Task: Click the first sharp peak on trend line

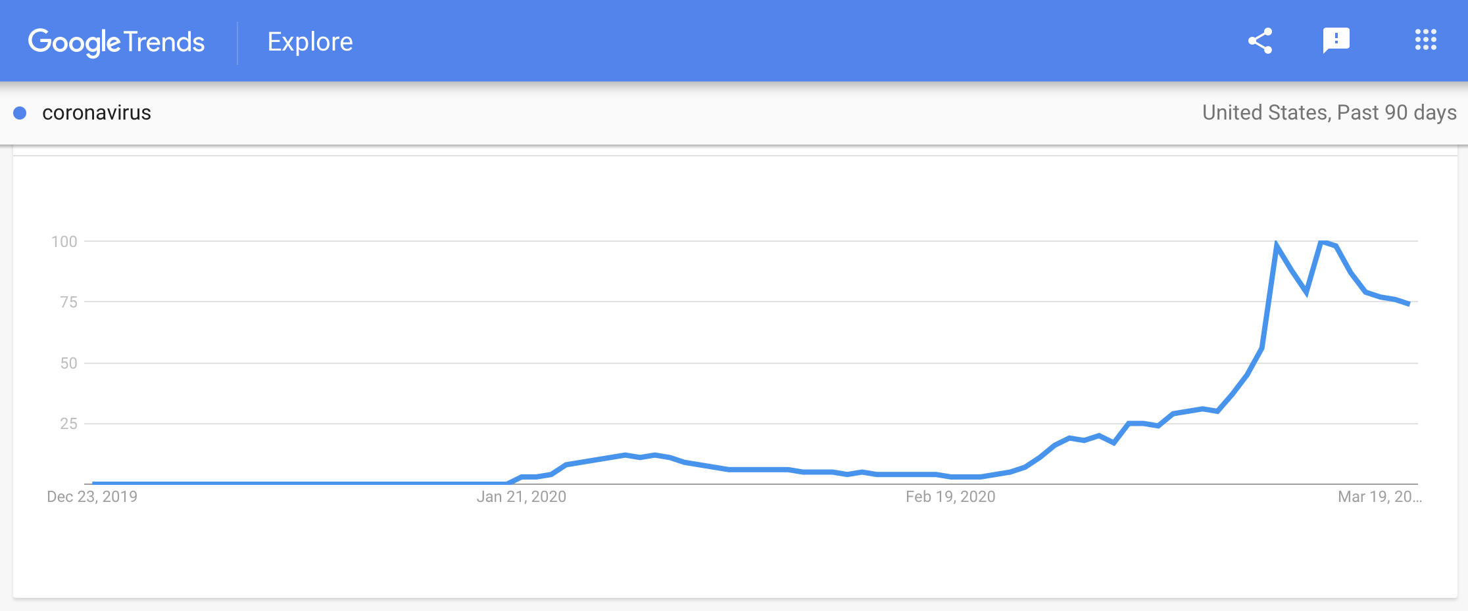Action: (1277, 244)
